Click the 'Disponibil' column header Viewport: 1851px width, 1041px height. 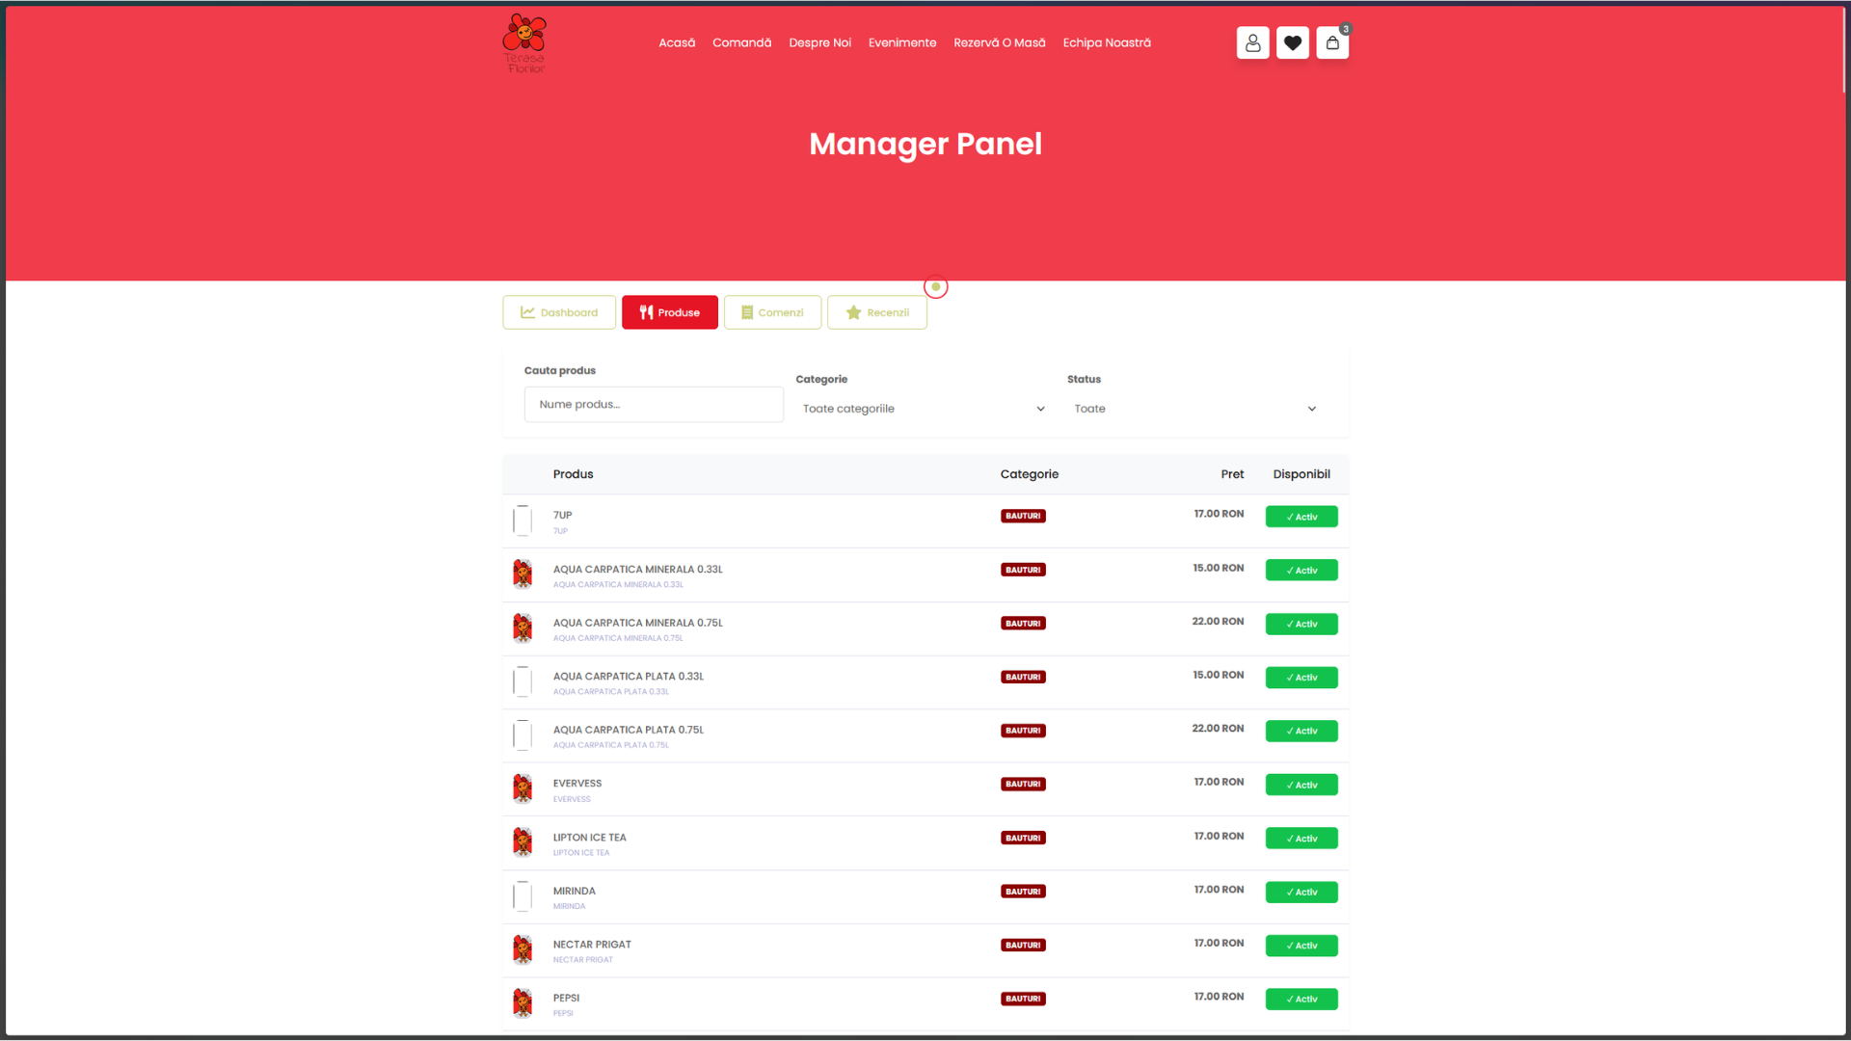click(x=1301, y=474)
